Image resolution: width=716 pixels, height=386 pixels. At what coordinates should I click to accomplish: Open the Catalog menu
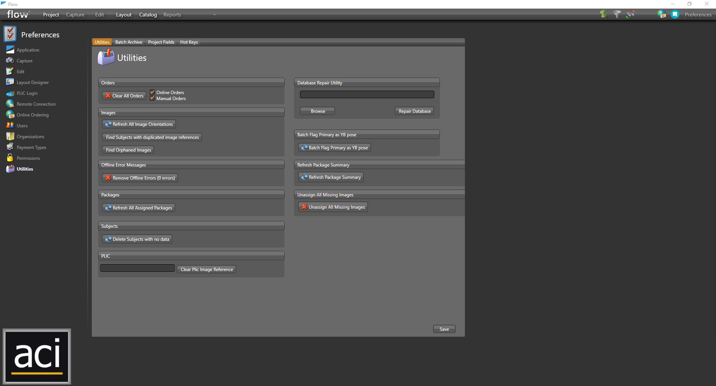click(148, 15)
